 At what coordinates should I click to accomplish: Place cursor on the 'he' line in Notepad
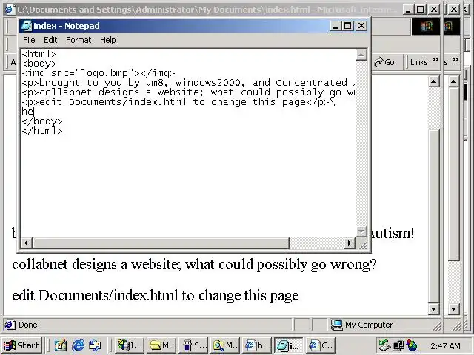(x=27, y=112)
